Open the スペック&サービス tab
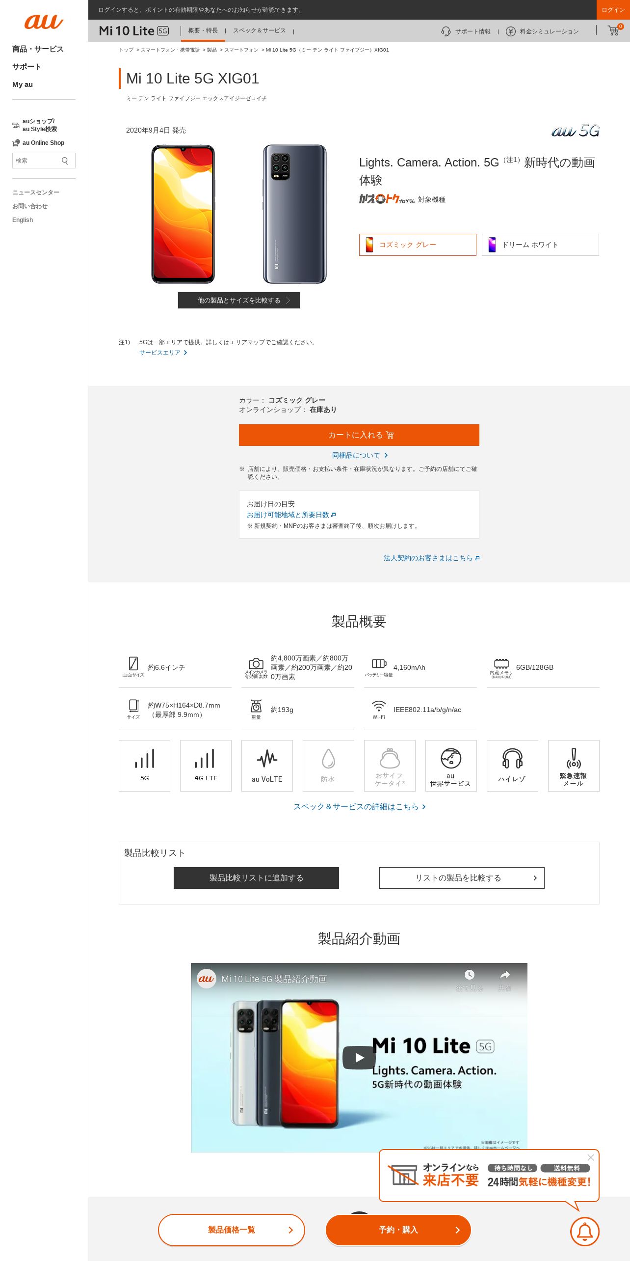Viewport: 630px width, 1261px height. (x=259, y=30)
